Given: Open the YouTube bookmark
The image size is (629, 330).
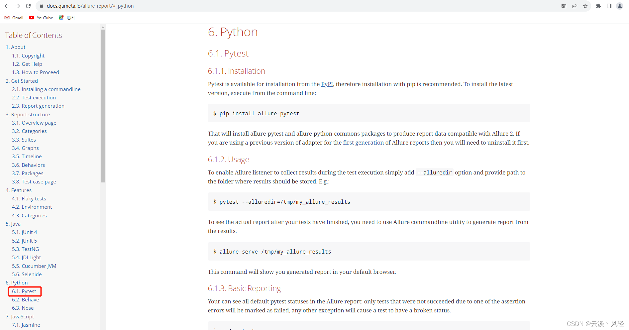Looking at the screenshot, I should (x=41, y=18).
